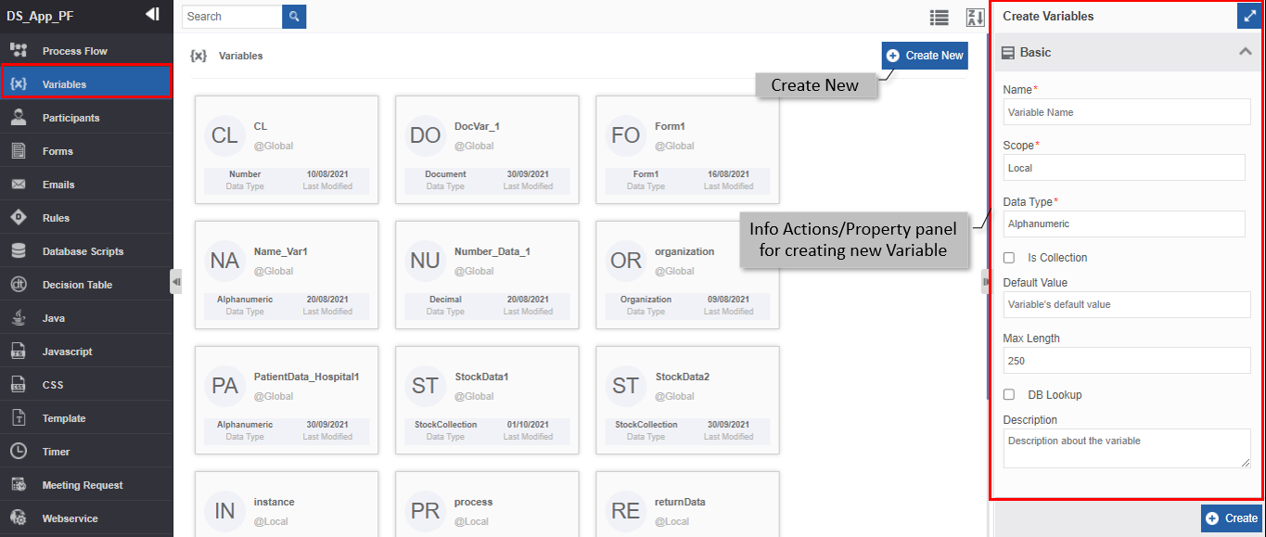Viewport: 1266px width, 537px height.
Task: Expand the Create Variables panel to full size
Action: pos(1249,16)
